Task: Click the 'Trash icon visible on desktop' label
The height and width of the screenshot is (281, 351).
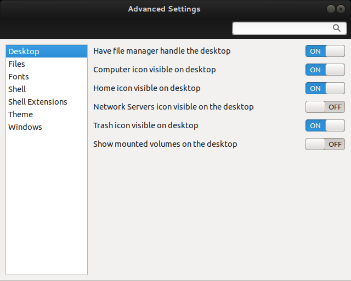Action: pyautogui.click(x=145, y=125)
